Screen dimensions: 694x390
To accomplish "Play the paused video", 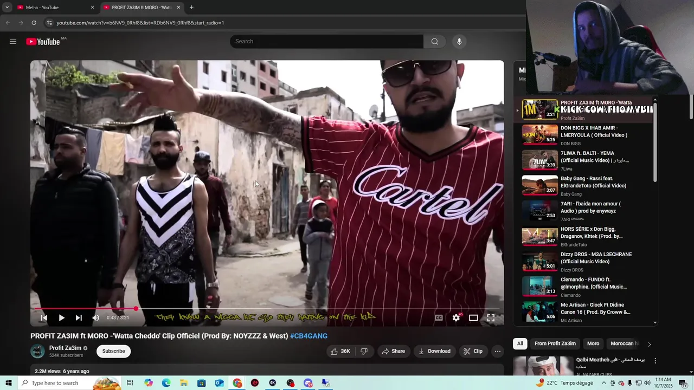I will tap(61, 318).
